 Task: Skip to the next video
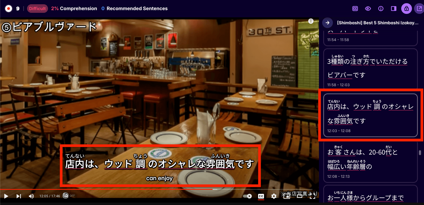18,196
